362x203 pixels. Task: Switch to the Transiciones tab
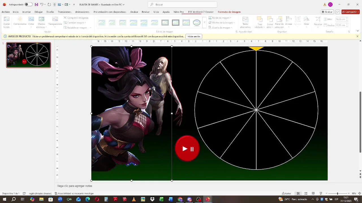(64, 12)
